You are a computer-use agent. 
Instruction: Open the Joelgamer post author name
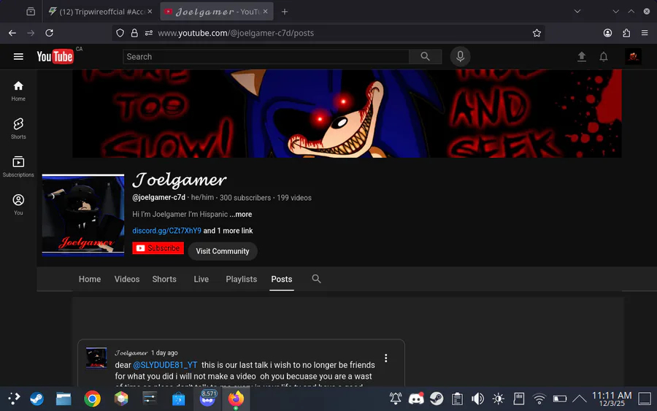click(131, 353)
